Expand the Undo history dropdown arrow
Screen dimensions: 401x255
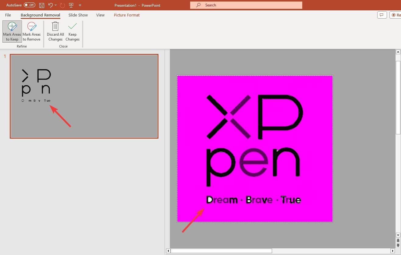coord(55,5)
